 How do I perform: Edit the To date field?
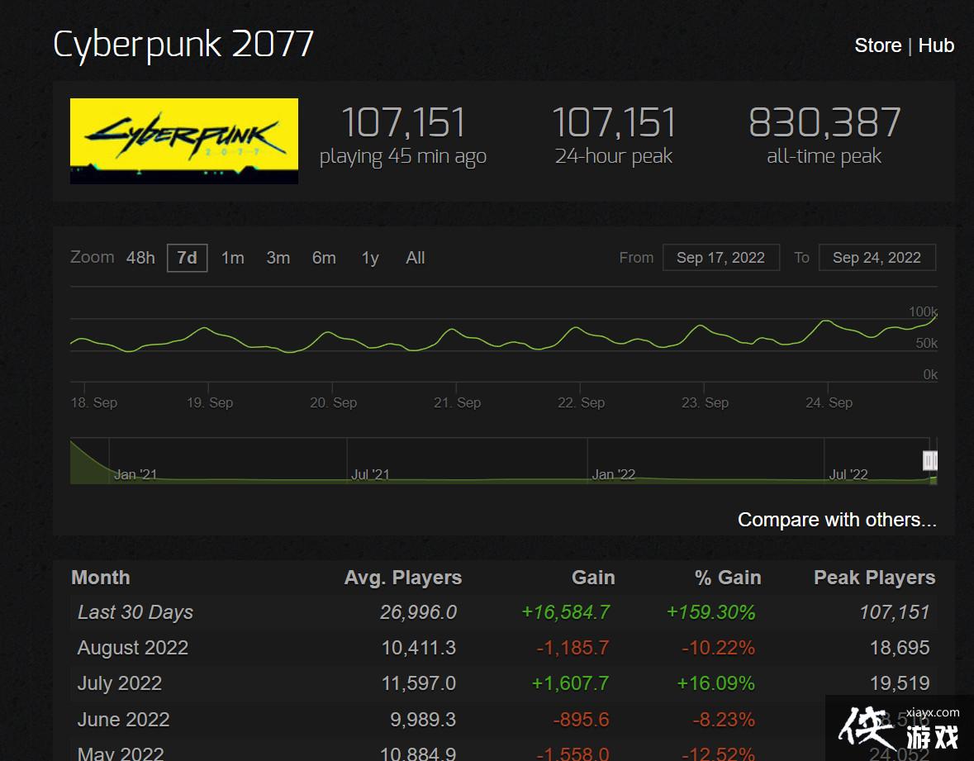[877, 257]
